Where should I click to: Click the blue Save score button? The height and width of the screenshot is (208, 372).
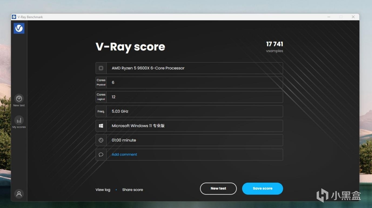click(263, 189)
